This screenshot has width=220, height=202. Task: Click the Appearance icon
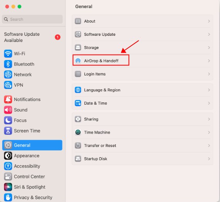coord(8,156)
